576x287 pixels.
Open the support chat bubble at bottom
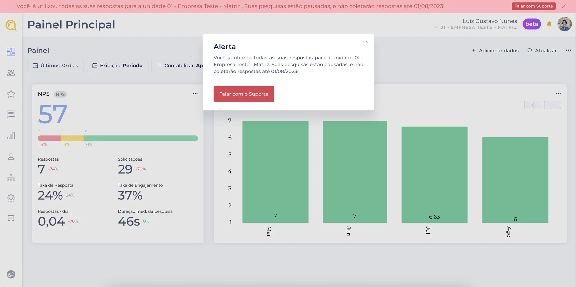coord(11,274)
